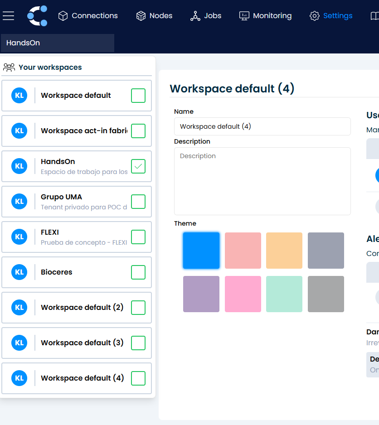This screenshot has height=425, width=379.
Task: Click the Nodes box icon
Action: [141, 16]
